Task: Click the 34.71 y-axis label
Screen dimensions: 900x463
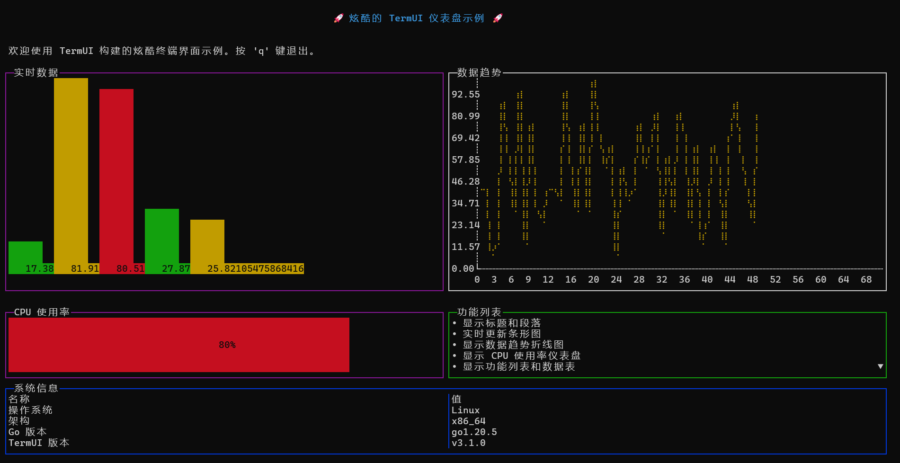Action: [x=465, y=203]
